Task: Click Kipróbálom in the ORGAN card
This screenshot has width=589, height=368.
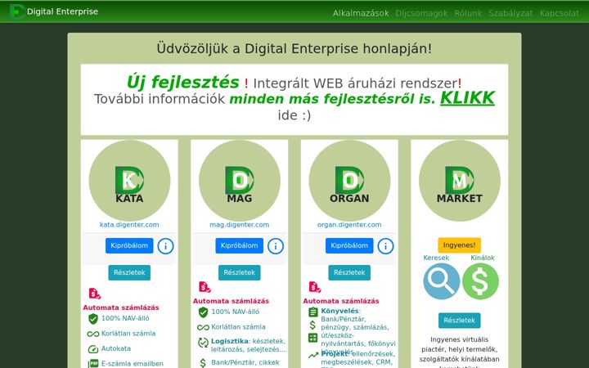Action: tap(349, 245)
